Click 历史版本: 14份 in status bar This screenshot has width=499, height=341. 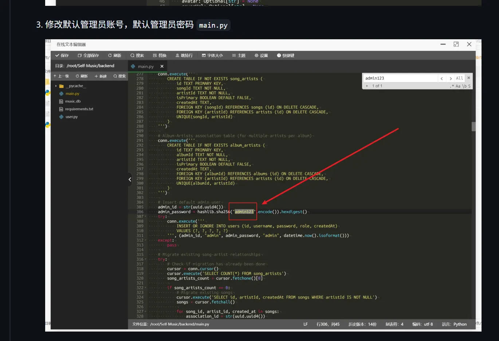coord(362,324)
